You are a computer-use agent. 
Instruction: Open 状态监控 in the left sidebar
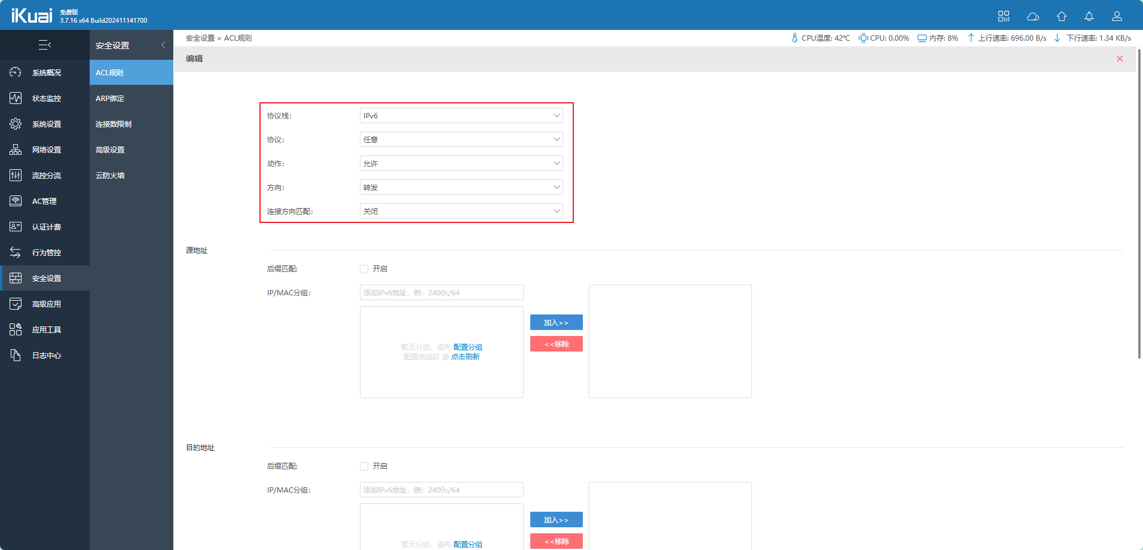pyautogui.click(x=46, y=98)
